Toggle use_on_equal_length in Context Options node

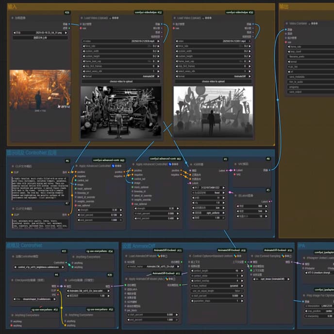217,290
